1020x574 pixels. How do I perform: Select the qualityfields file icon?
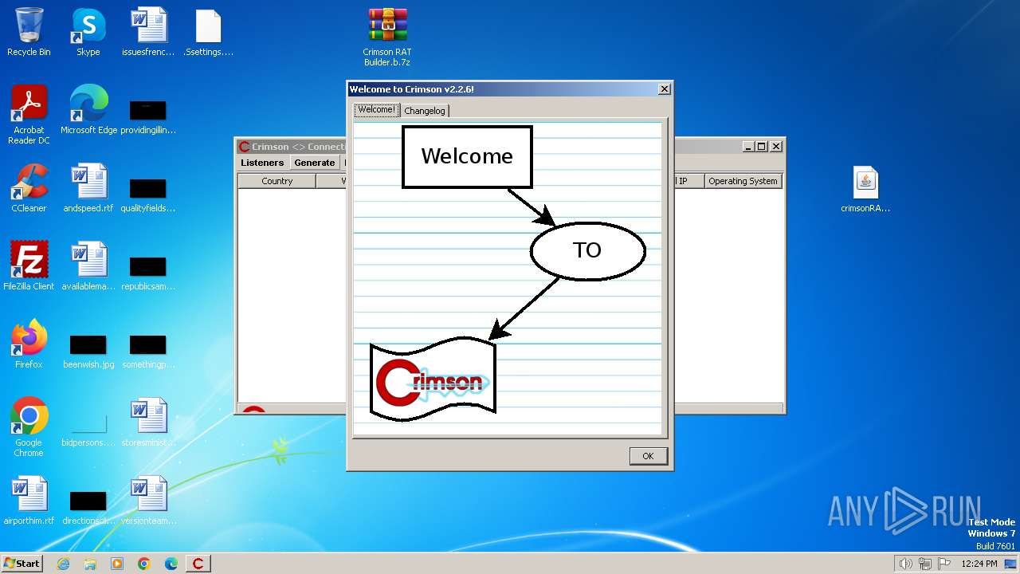point(148,194)
